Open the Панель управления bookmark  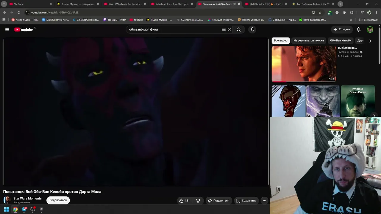click(251, 20)
